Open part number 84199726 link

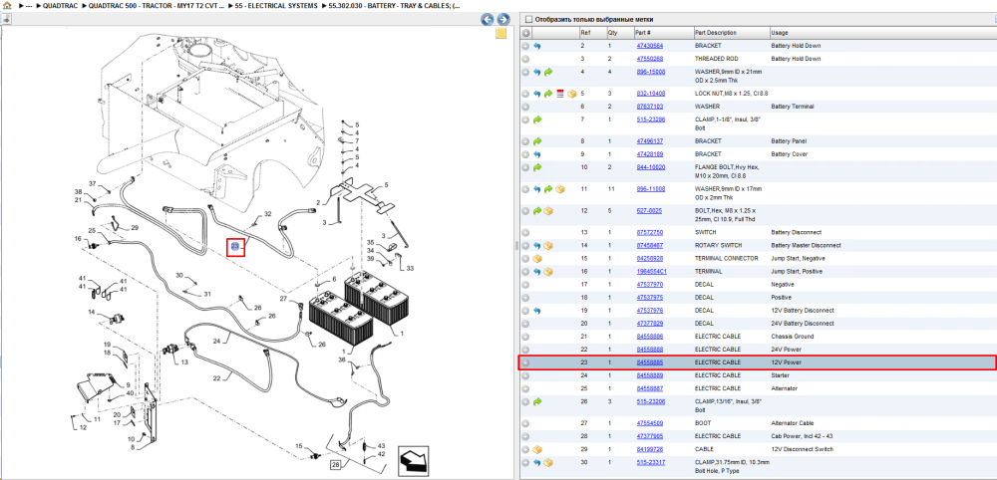(649, 449)
